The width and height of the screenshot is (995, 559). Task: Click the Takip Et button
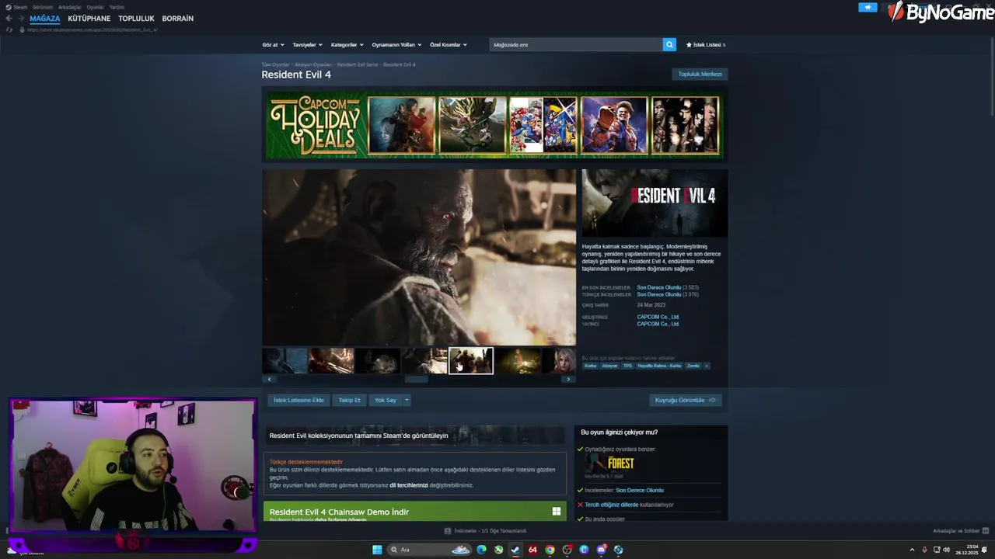[349, 400]
